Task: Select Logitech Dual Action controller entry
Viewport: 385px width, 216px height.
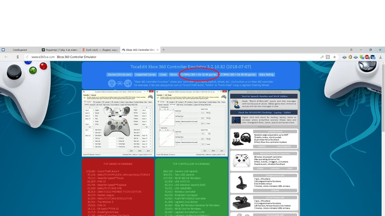Action: pyautogui.click(x=181, y=202)
